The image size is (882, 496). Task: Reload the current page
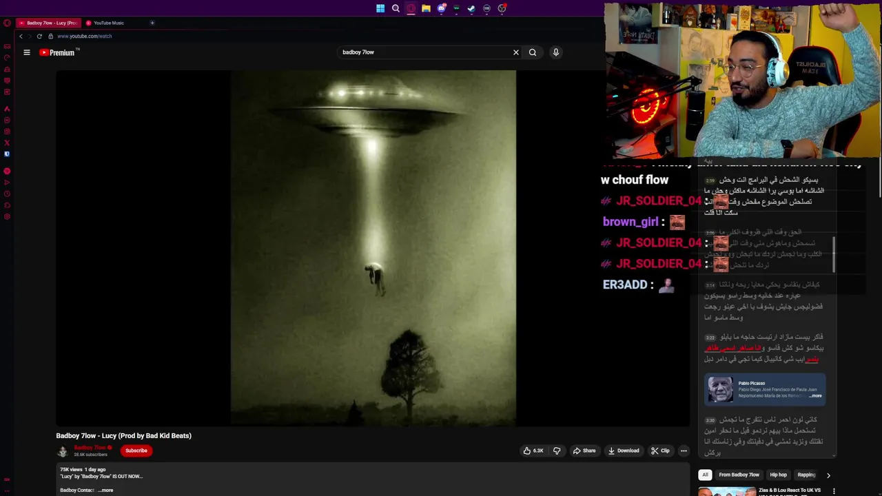pos(39,36)
